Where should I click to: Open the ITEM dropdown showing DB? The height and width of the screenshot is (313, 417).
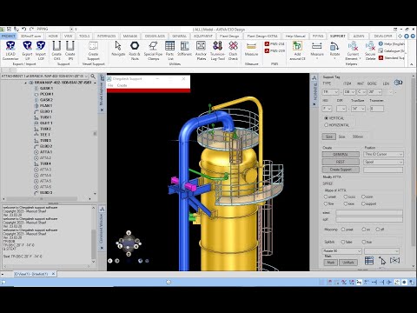click(x=349, y=92)
